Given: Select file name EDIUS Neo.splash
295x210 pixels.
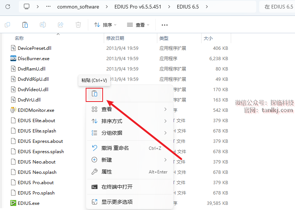Looking at the screenshot, I should pos(37,172).
